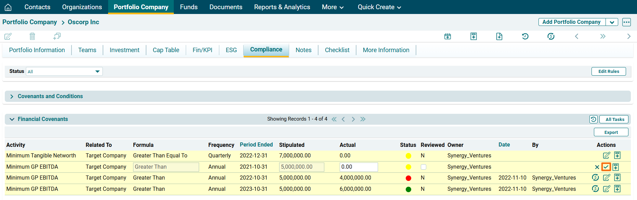Expand the Covenants and Conditions section
This screenshot has width=637, height=200.
pos(12,96)
